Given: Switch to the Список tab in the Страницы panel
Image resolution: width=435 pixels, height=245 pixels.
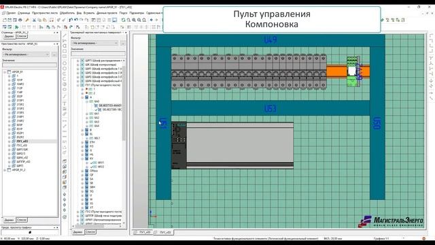Looking at the screenshot, I should [x=21, y=36].
